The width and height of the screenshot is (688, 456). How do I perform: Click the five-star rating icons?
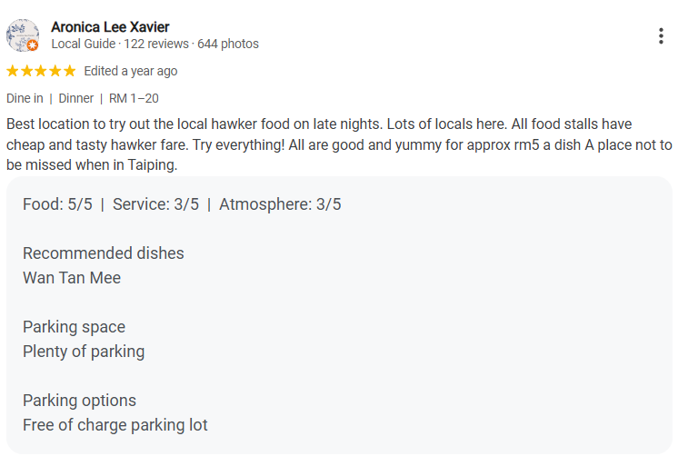point(41,71)
